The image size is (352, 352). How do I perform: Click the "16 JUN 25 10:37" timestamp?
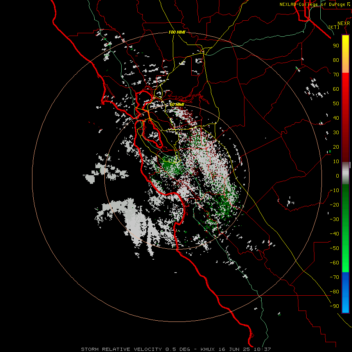pos(245,349)
